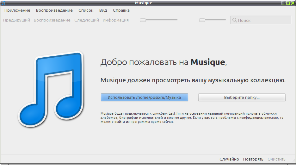The width and height of the screenshot is (296, 165).
Task: Click text 'Musique должен просмотреть вашу музыкальную коллекцию'
Action: tap(193, 80)
